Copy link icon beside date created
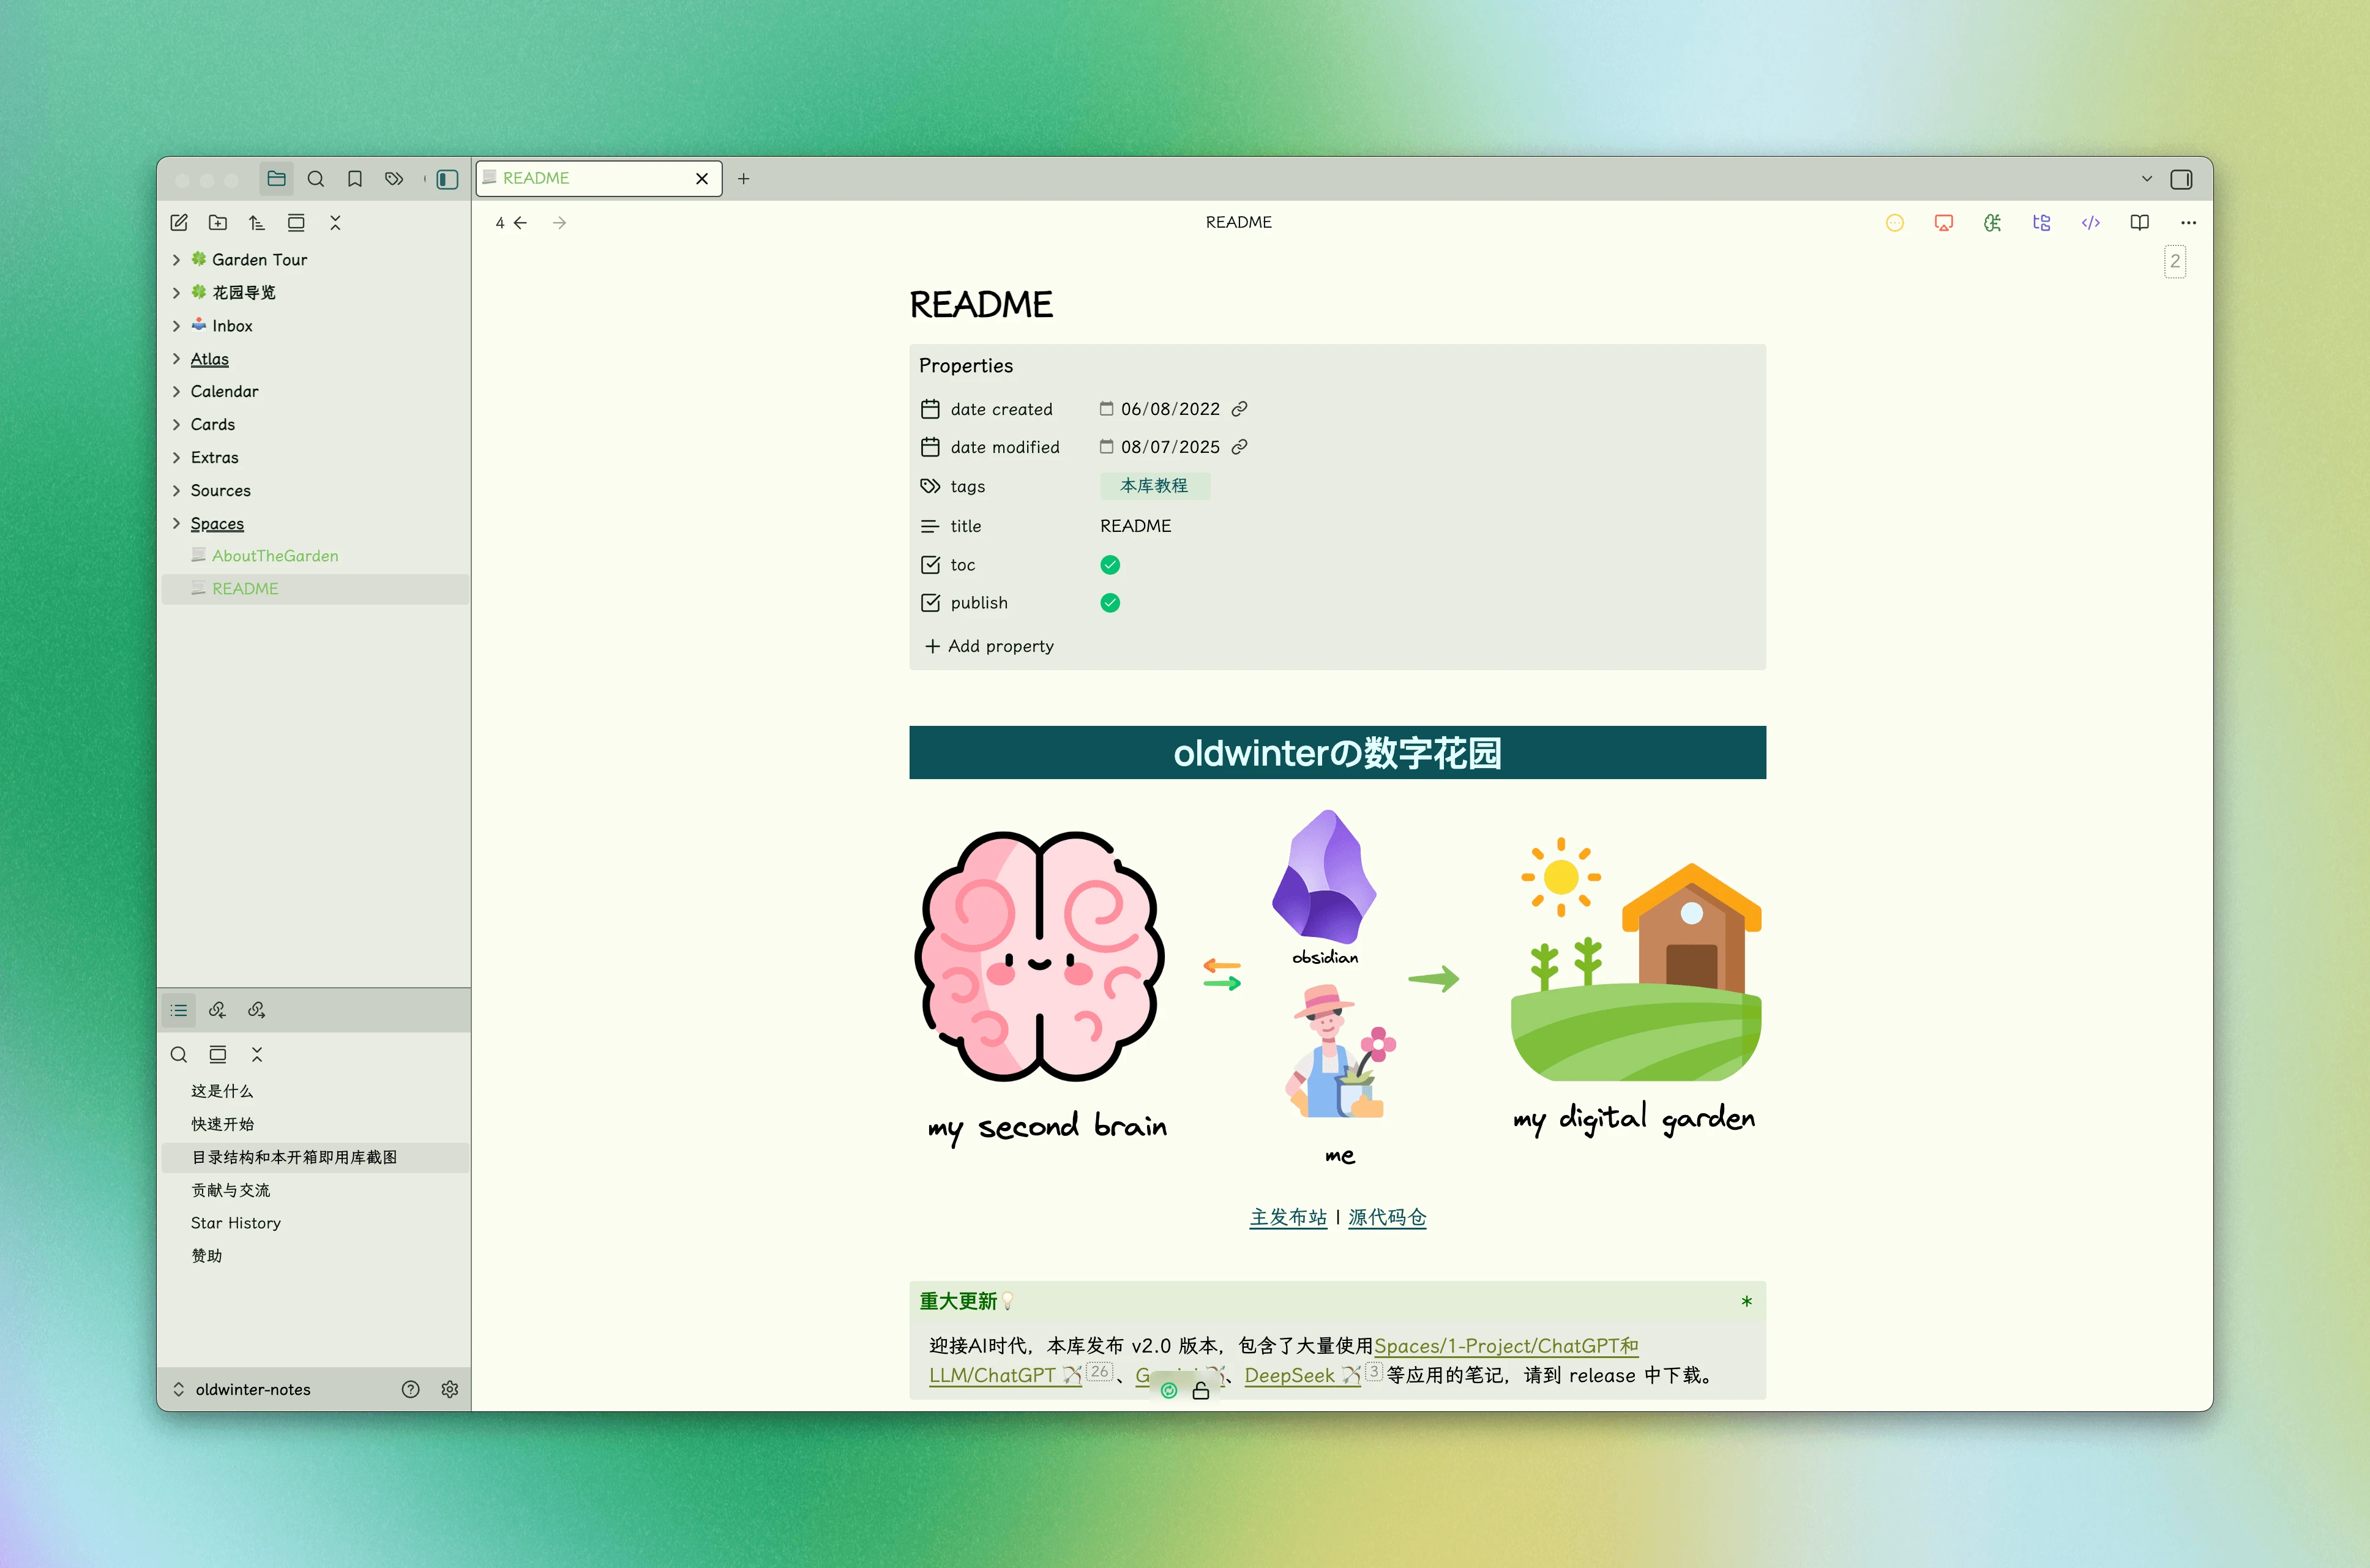 [x=1240, y=409]
